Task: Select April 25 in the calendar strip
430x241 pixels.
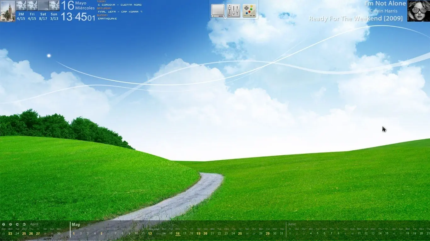Action: [x=24, y=233]
